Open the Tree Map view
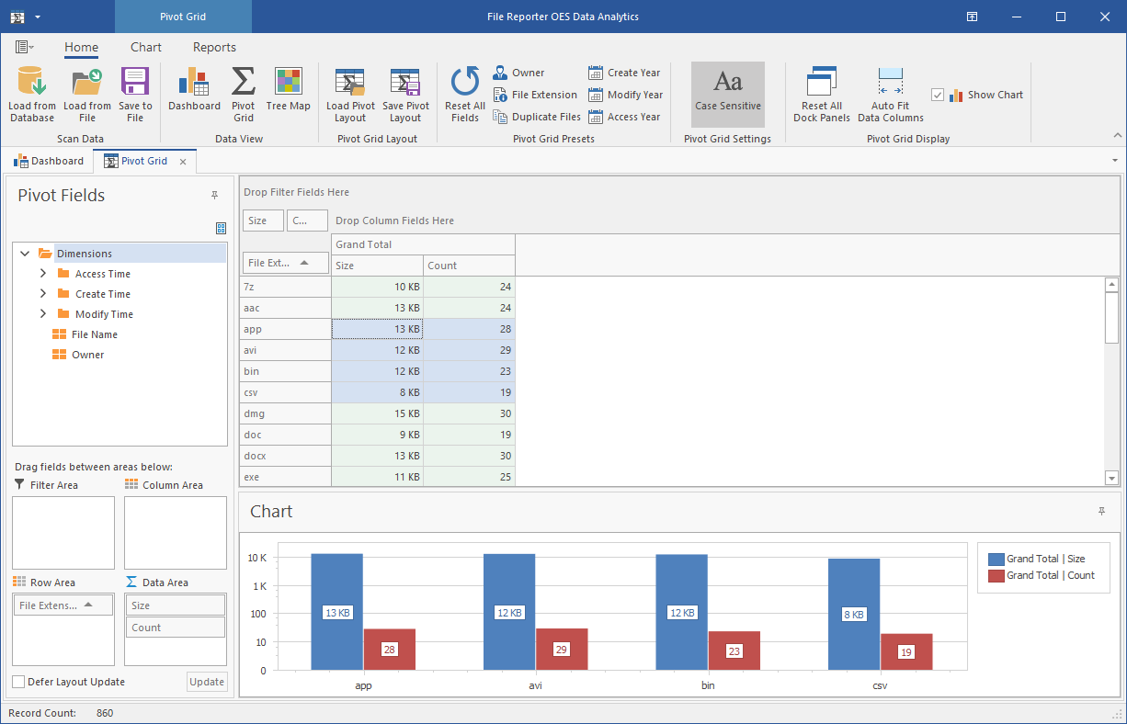Image resolution: width=1127 pixels, height=724 pixels. point(288,92)
